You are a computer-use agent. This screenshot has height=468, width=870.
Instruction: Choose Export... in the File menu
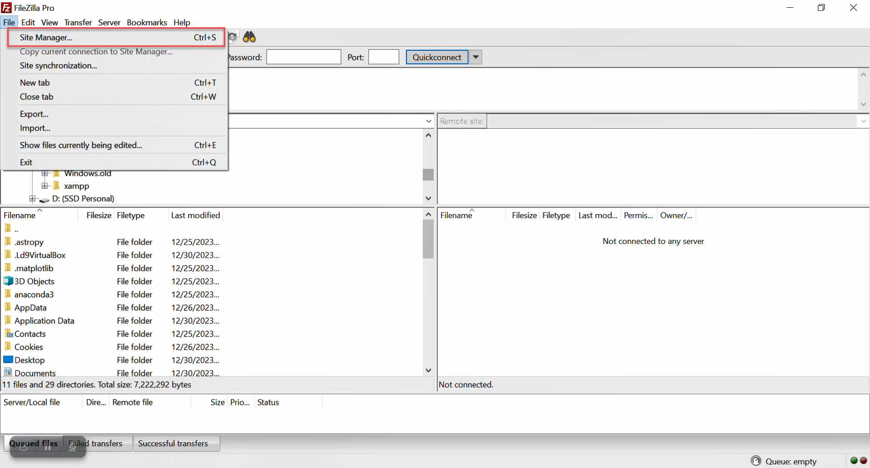click(34, 114)
